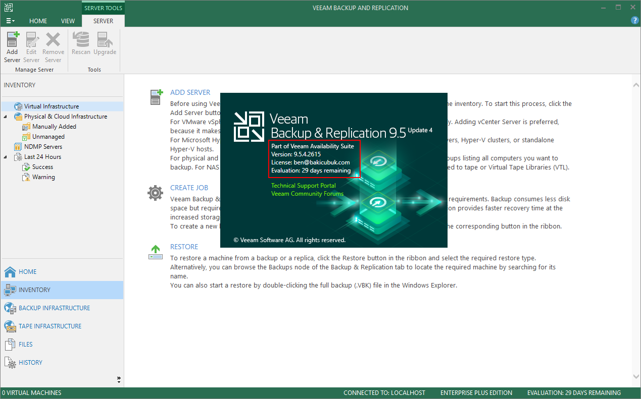The width and height of the screenshot is (641, 399).
Task: Click the Warning node icon
Action: click(x=26, y=177)
